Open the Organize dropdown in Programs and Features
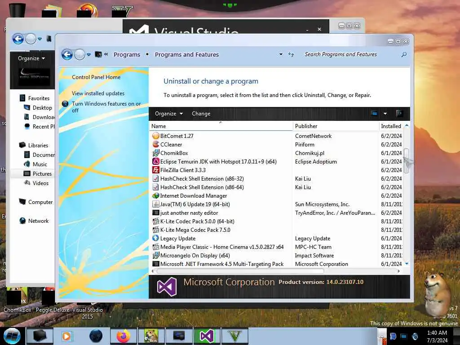This screenshot has height=345, width=460. 169,114
